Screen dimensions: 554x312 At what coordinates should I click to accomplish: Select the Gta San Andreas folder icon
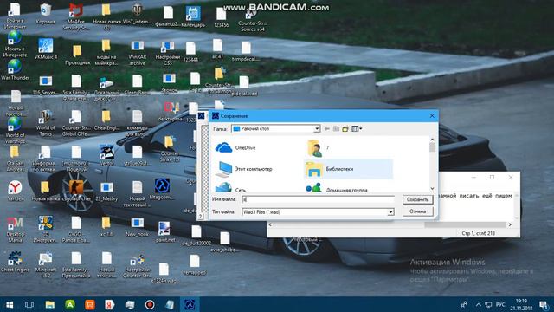tap(15, 159)
